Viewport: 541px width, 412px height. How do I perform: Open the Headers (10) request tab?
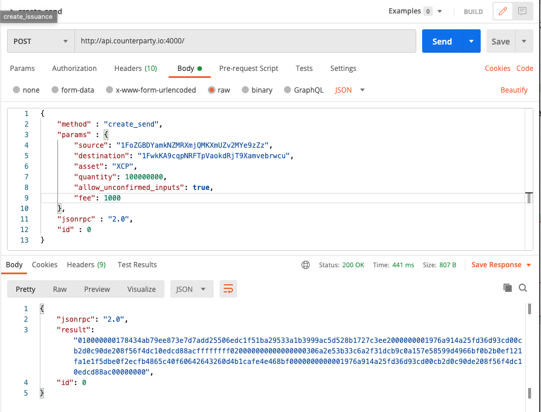tap(136, 69)
